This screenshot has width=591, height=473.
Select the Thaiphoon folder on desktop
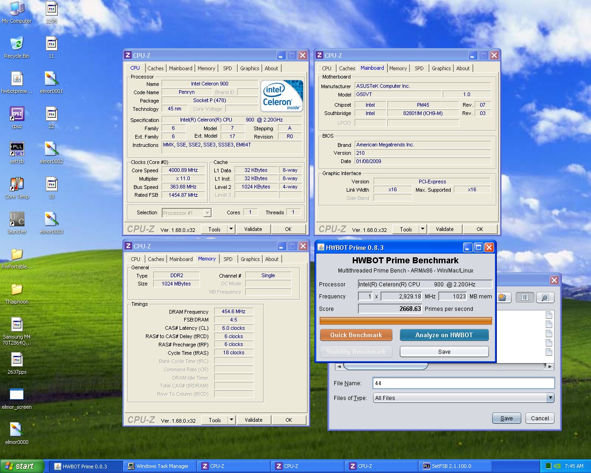tap(17, 290)
